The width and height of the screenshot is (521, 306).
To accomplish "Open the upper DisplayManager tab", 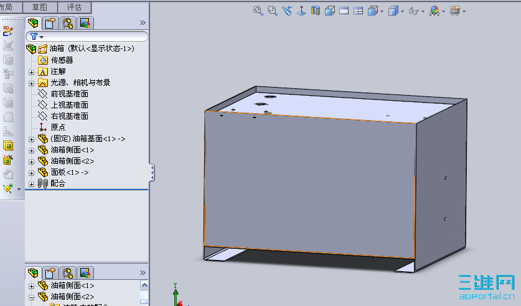I will point(85,23).
